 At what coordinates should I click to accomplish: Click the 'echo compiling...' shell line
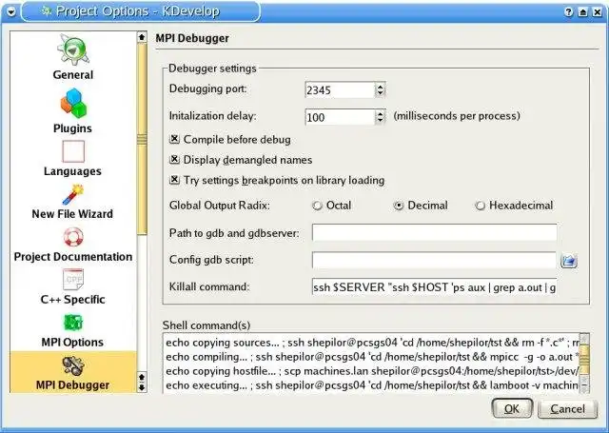[372, 357]
